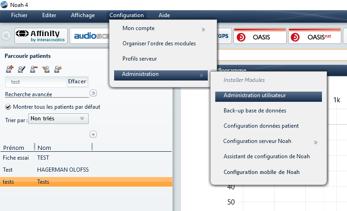Expand Configuration serveur Noah submenu
Image resolution: width=347 pixels, height=211 pixels.
click(x=315, y=142)
